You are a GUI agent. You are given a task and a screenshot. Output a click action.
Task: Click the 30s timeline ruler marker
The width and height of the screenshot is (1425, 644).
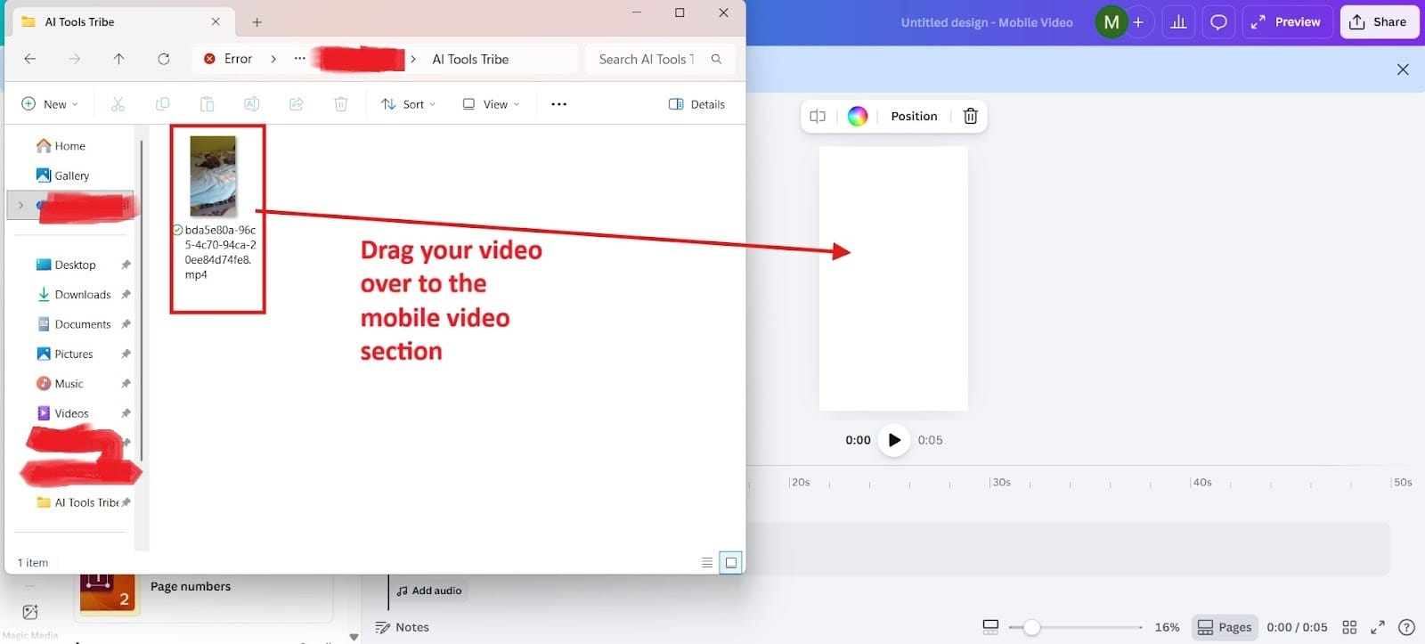coord(1001,482)
